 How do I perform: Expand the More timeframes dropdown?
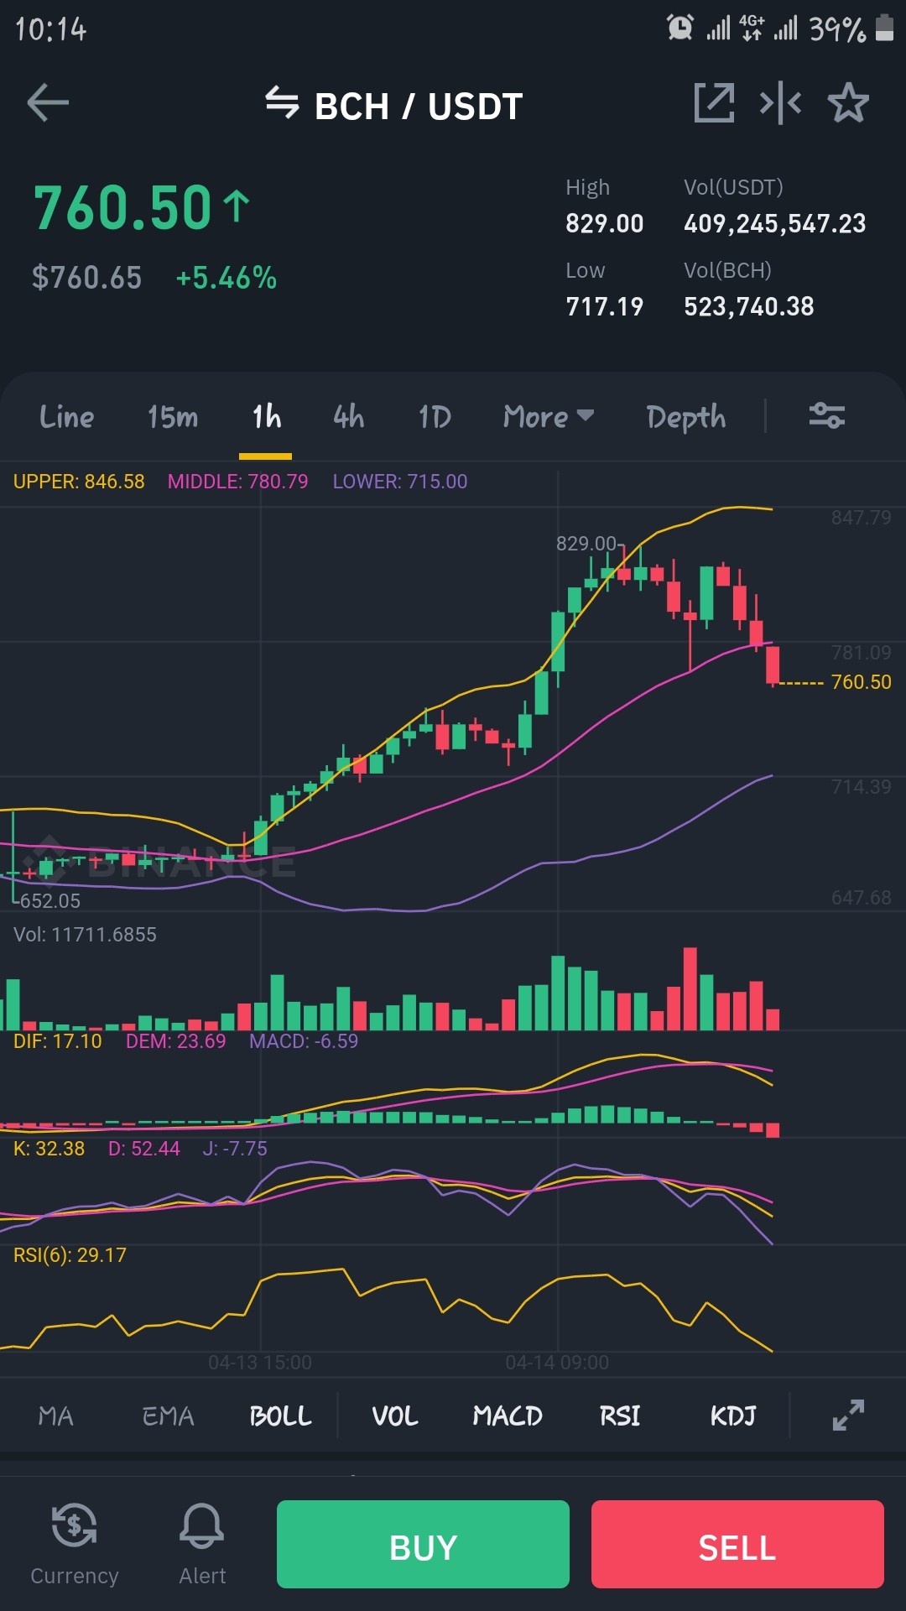tap(549, 416)
